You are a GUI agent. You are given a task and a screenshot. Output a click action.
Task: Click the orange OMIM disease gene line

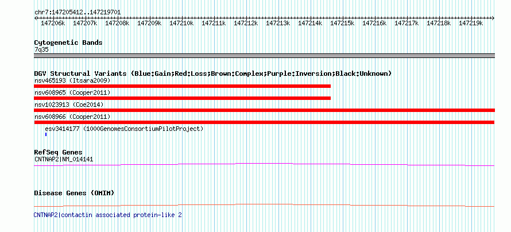point(264,205)
